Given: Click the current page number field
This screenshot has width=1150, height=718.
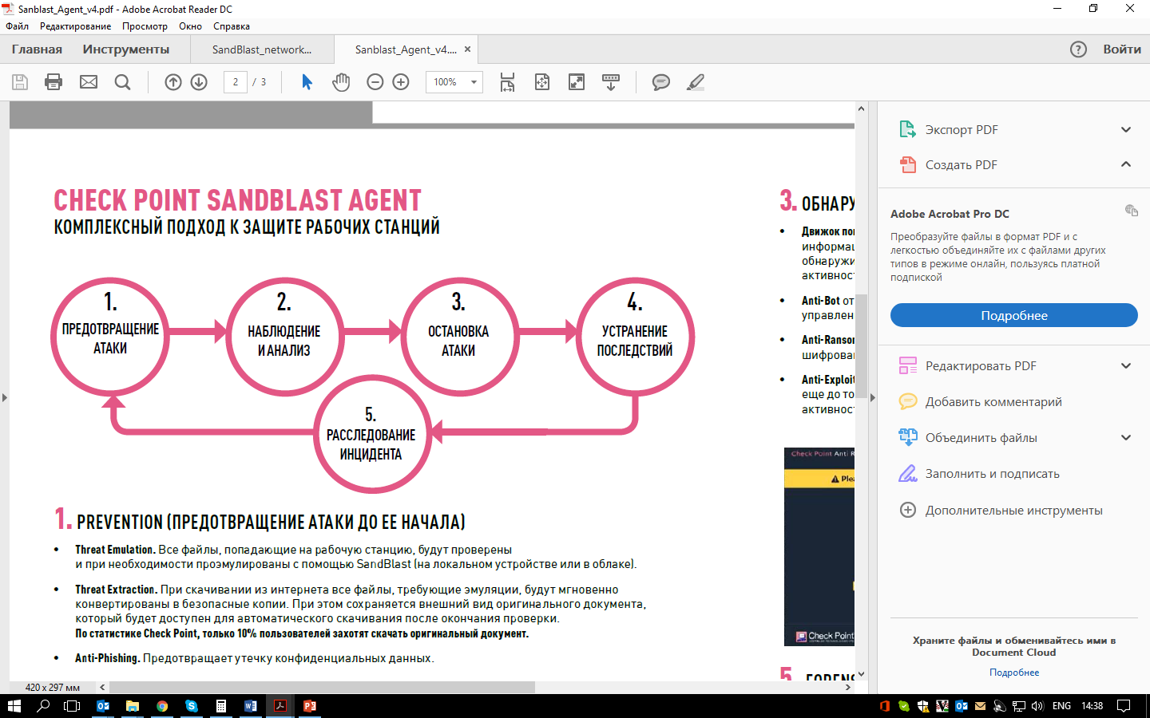Looking at the screenshot, I should coord(236,82).
